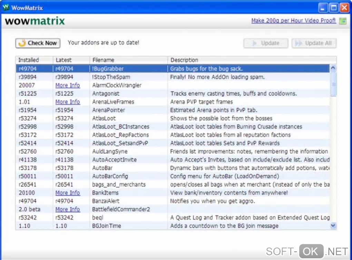352x260 pixels.
Task: Click the Update button
Action: tap(266, 43)
